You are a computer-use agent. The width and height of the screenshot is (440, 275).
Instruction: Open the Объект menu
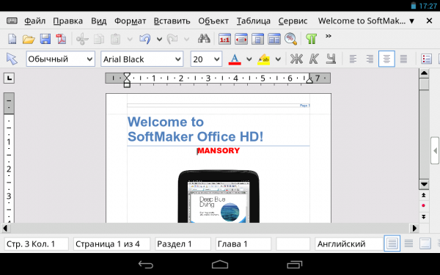[x=213, y=21]
